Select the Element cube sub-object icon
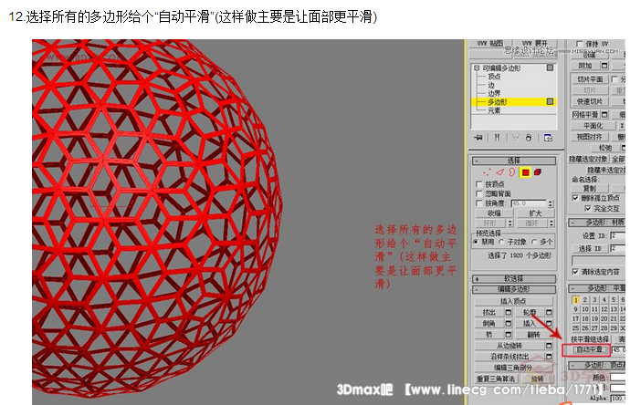This screenshot has width=630, height=405. click(x=538, y=172)
